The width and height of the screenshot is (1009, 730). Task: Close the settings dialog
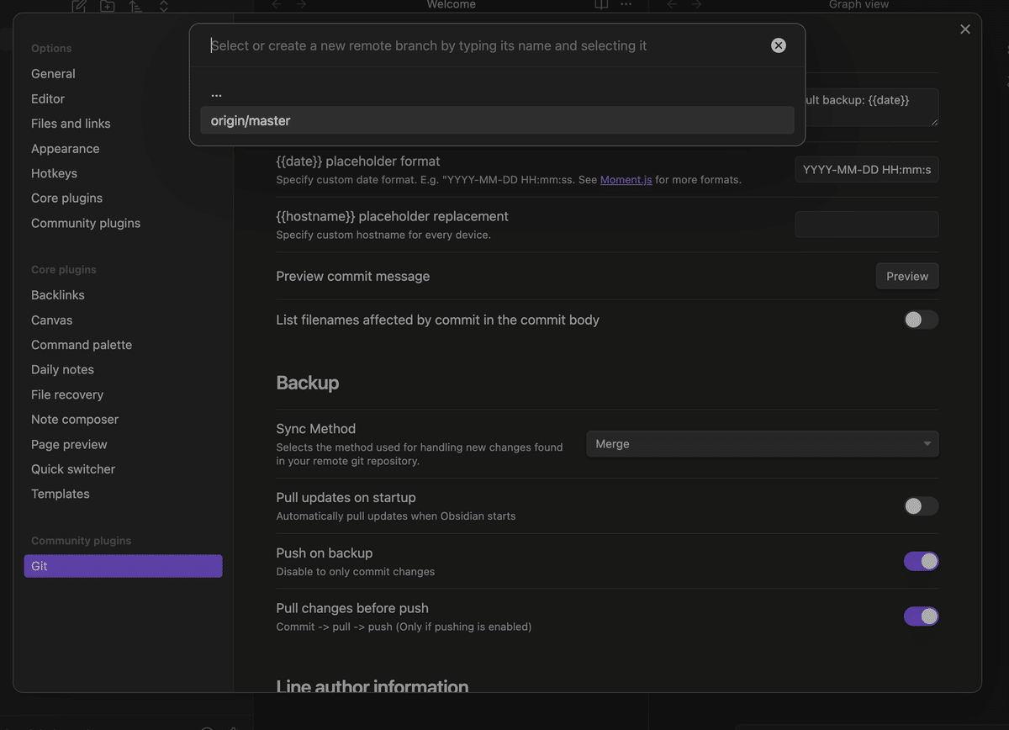[965, 29]
